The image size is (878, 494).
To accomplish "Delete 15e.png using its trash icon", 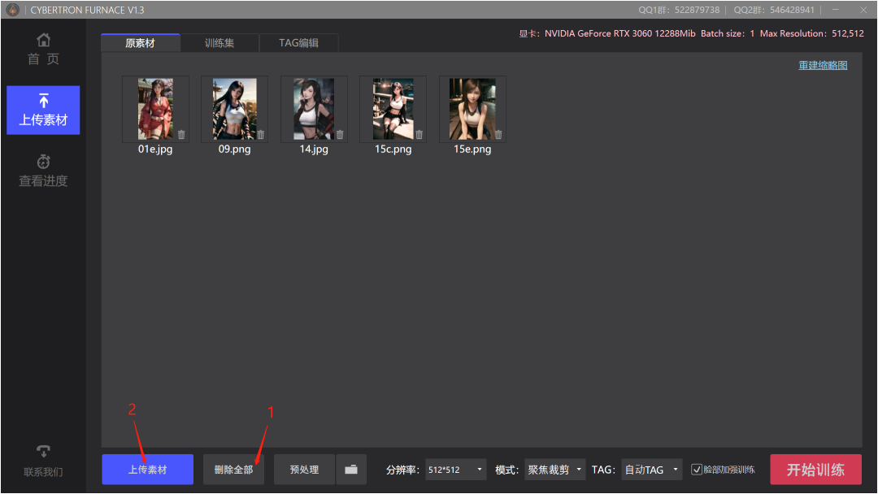I will 498,134.
